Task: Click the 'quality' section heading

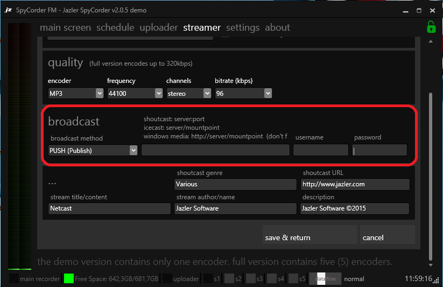Action: click(x=66, y=62)
